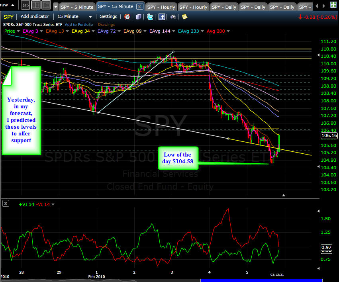
Task: Open the EAvg 144 indicator dropdown
Action: (173, 31)
